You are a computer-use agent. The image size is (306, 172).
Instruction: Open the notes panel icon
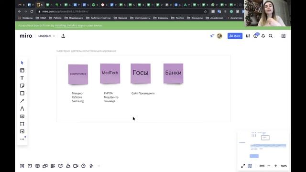(284, 36)
